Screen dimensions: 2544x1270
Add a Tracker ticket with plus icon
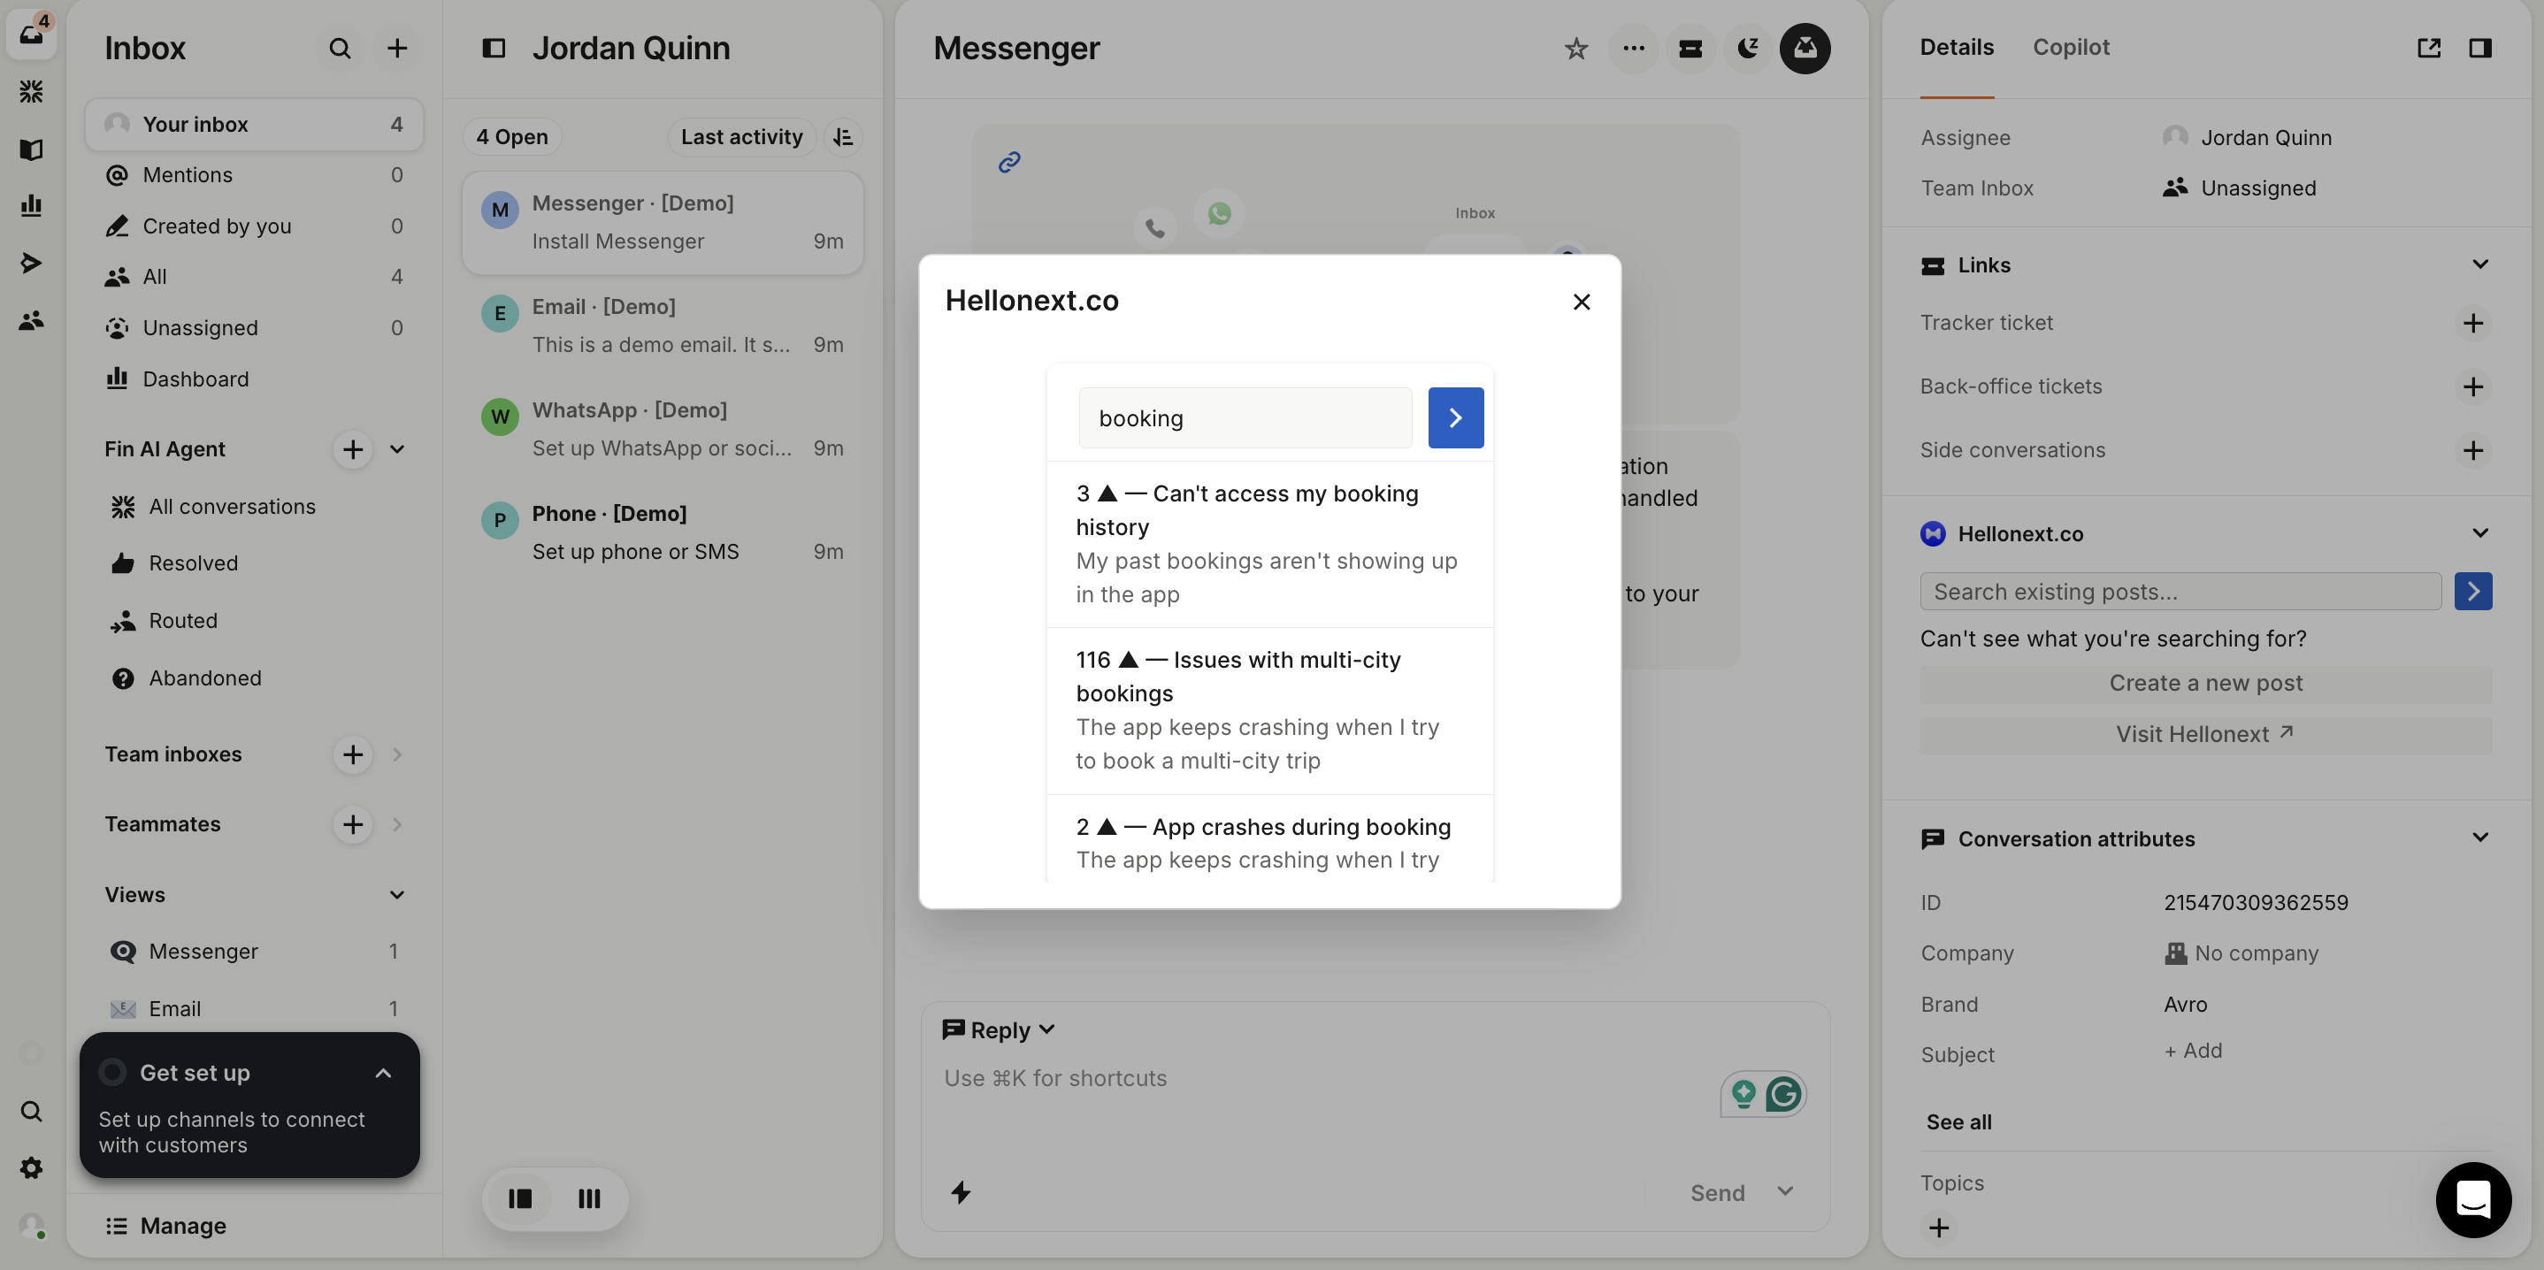[x=2473, y=323]
